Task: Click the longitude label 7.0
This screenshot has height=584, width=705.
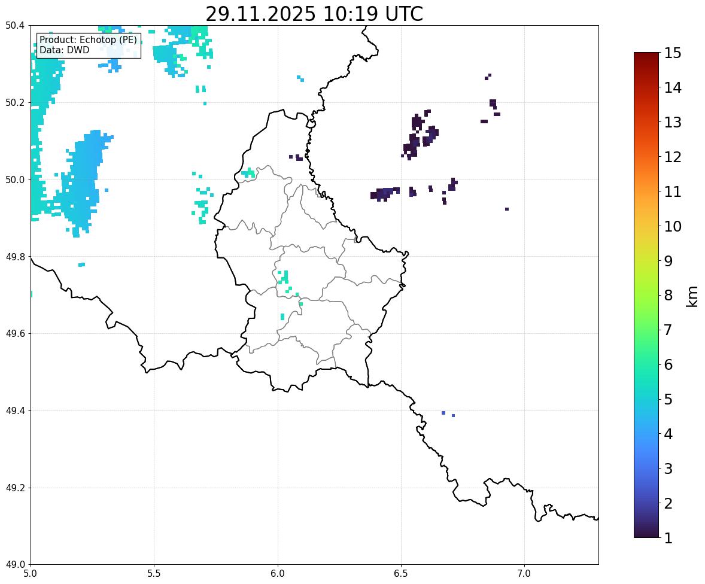Action: click(524, 574)
